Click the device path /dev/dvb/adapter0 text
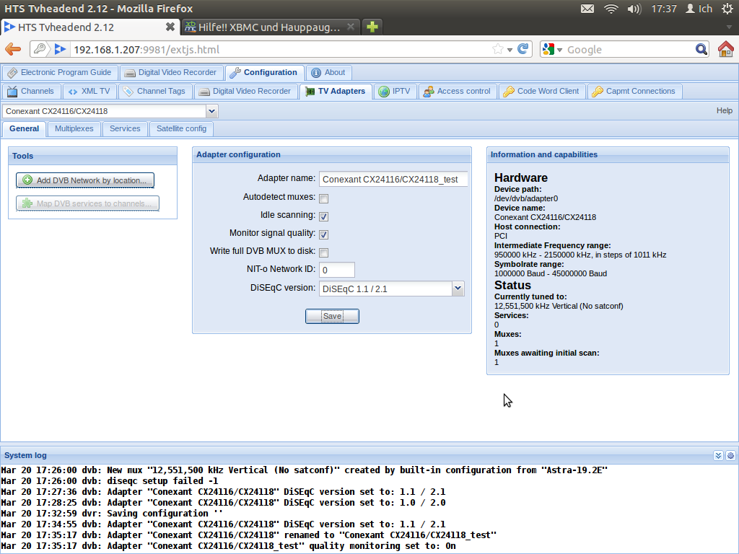Image resolution: width=739 pixels, height=554 pixels. click(x=526, y=199)
